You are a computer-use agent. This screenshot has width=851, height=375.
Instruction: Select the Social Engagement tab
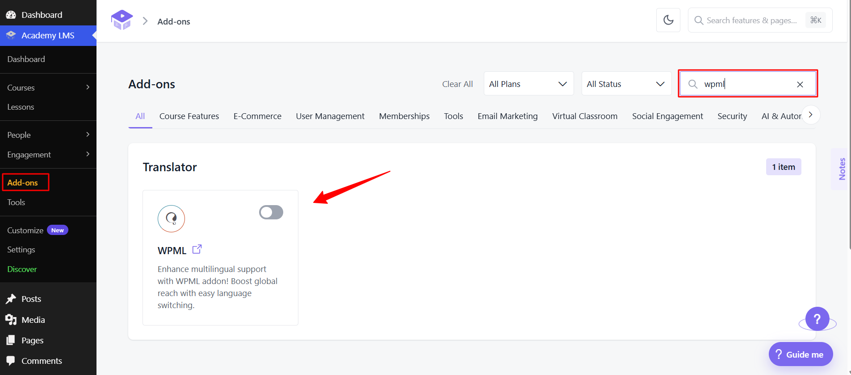click(x=667, y=116)
